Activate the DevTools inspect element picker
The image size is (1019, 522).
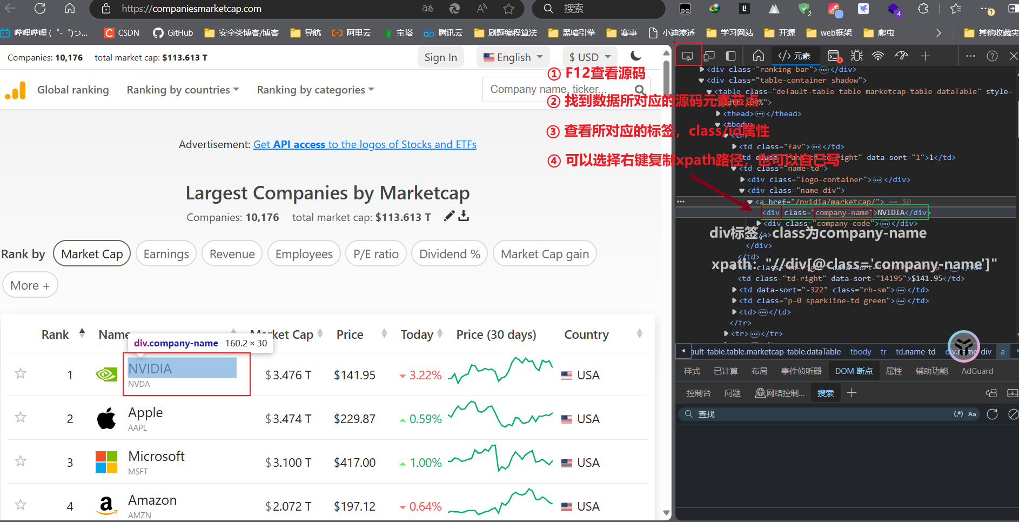pyautogui.click(x=688, y=56)
